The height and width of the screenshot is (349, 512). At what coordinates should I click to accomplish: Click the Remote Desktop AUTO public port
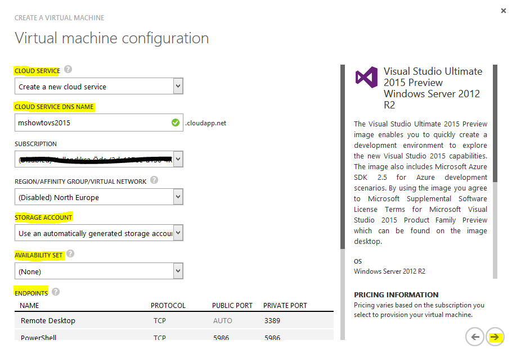222,321
